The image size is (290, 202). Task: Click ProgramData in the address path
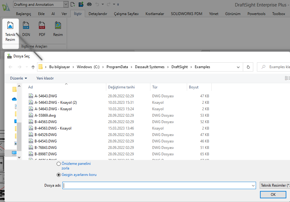pos(117,67)
